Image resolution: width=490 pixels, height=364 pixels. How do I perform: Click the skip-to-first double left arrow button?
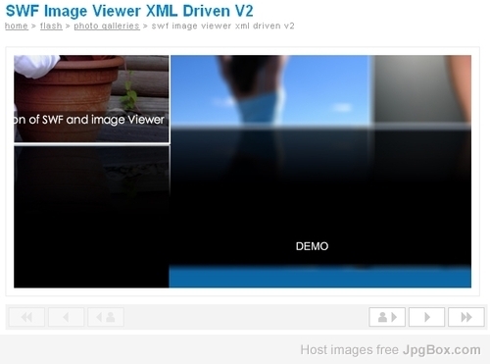coord(26,317)
